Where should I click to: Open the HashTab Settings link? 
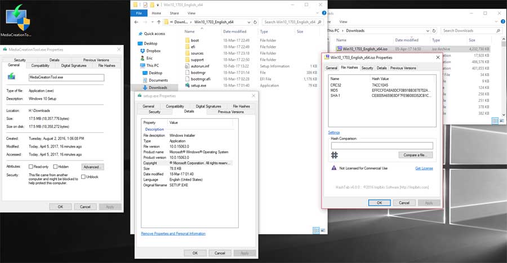pos(333,132)
